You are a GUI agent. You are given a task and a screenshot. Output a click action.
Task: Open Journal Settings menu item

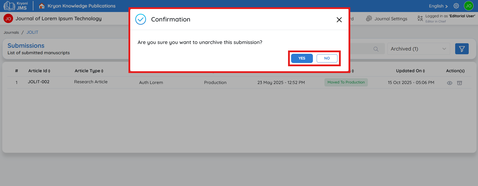pos(387,19)
